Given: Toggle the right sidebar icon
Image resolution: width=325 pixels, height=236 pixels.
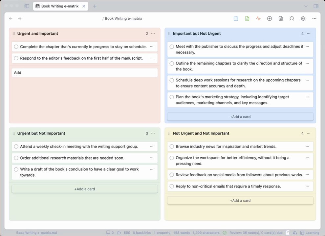Looking at the screenshot, I should [x=316, y=6].
